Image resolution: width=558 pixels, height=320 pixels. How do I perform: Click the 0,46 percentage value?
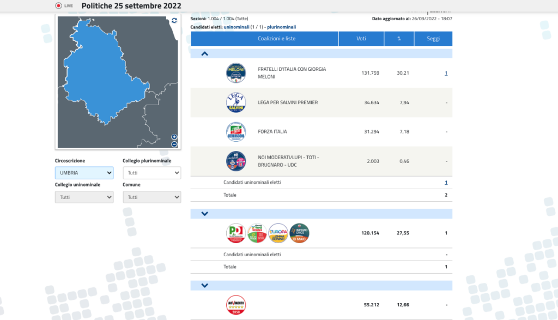pos(404,161)
